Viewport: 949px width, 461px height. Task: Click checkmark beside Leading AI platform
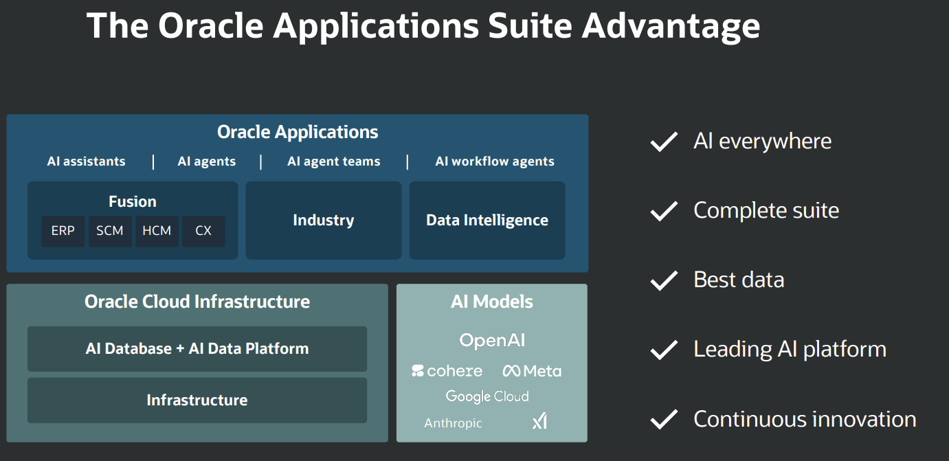tap(664, 350)
